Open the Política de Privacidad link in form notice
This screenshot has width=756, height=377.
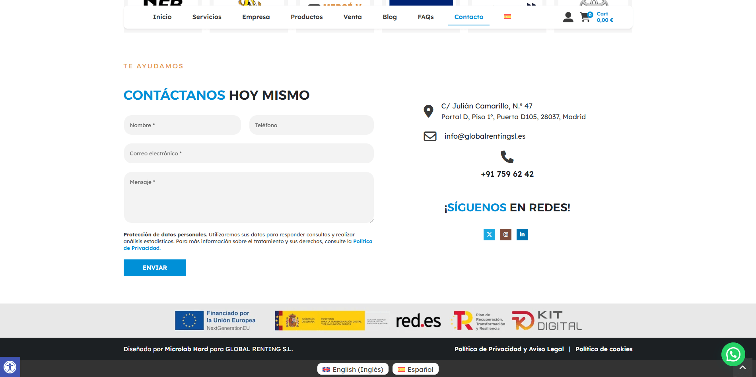[362, 241]
